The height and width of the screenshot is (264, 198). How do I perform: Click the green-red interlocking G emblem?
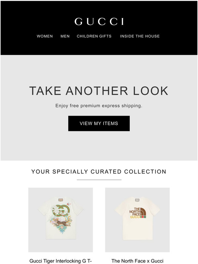coord(61,210)
